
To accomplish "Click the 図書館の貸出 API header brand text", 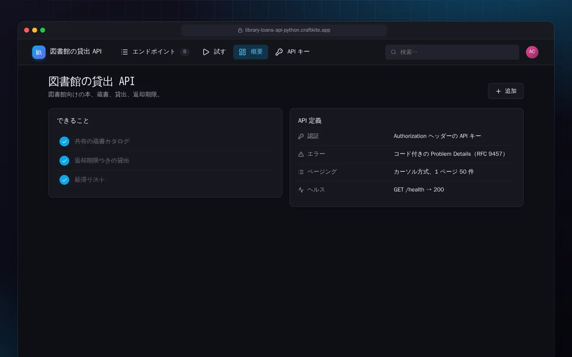I will coord(76,52).
